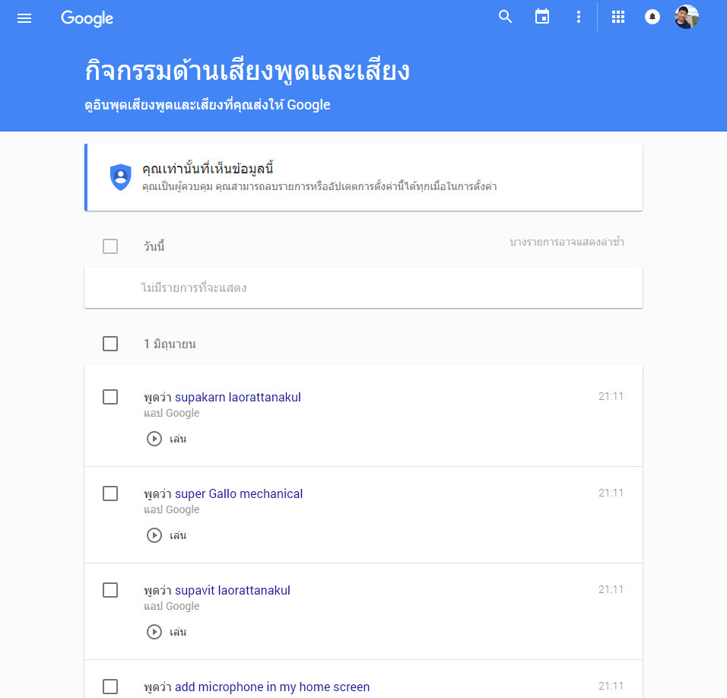Select the add microphone entry checkbox
The height and width of the screenshot is (698, 727).
110,687
